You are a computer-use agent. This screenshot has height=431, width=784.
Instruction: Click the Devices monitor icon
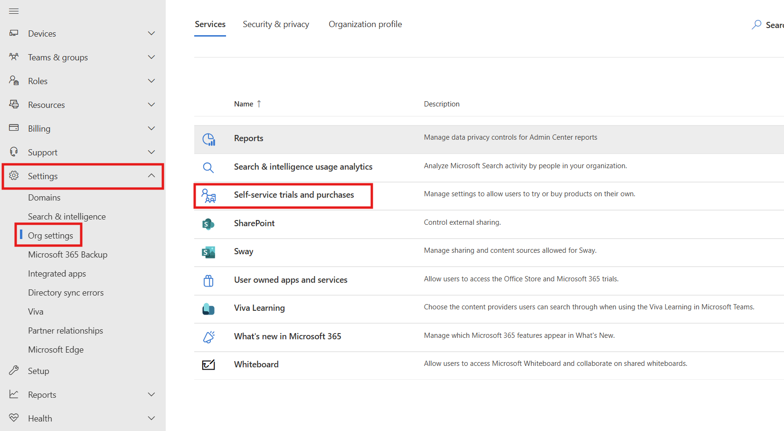pyautogui.click(x=14, y=33)
